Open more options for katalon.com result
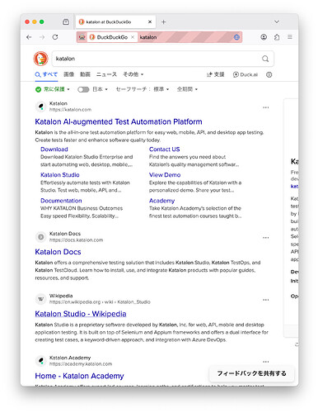Viewport: 318px width, 413px height. 265,107
